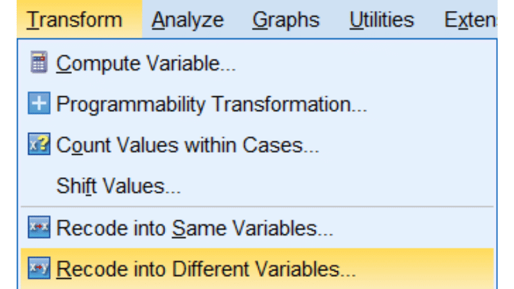The image size is (514, 289).
Task: Click the x-to-y Recode Different Variables icon
Action: click(39, 268)
